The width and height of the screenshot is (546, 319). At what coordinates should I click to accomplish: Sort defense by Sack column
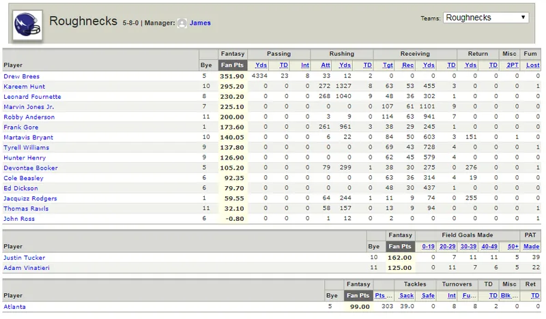click(407, 295)
